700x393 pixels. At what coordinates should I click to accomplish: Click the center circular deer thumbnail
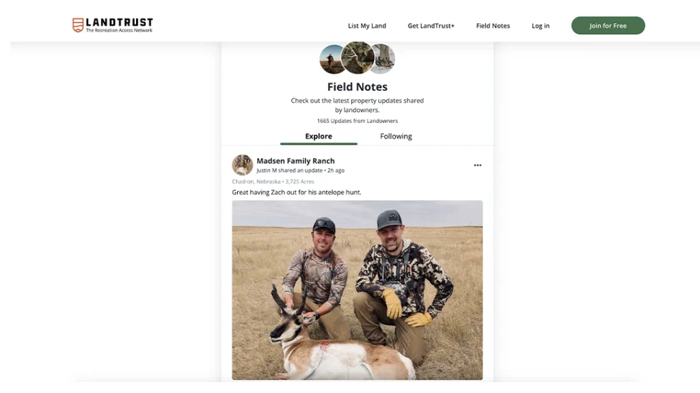pos(358,57)
